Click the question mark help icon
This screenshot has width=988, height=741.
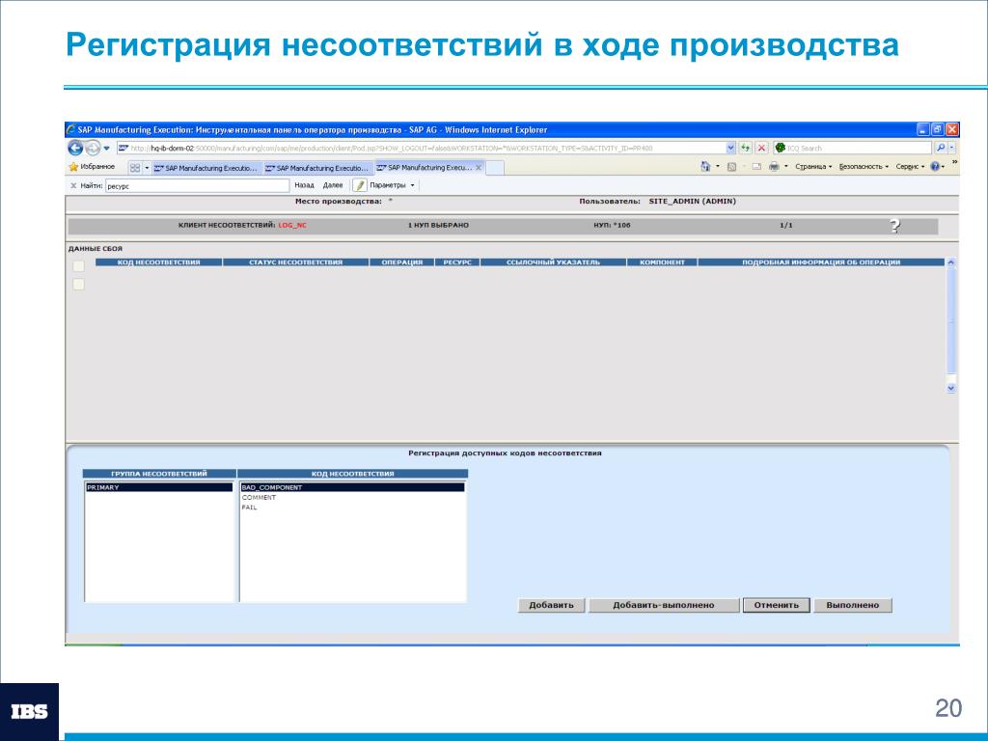(x=894, y=226)
